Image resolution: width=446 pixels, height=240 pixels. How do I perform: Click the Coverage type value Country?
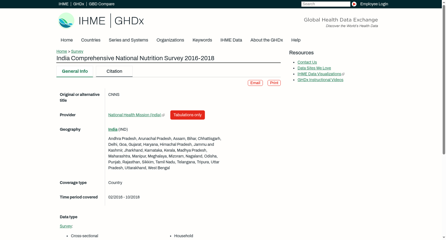pos(115,183)
